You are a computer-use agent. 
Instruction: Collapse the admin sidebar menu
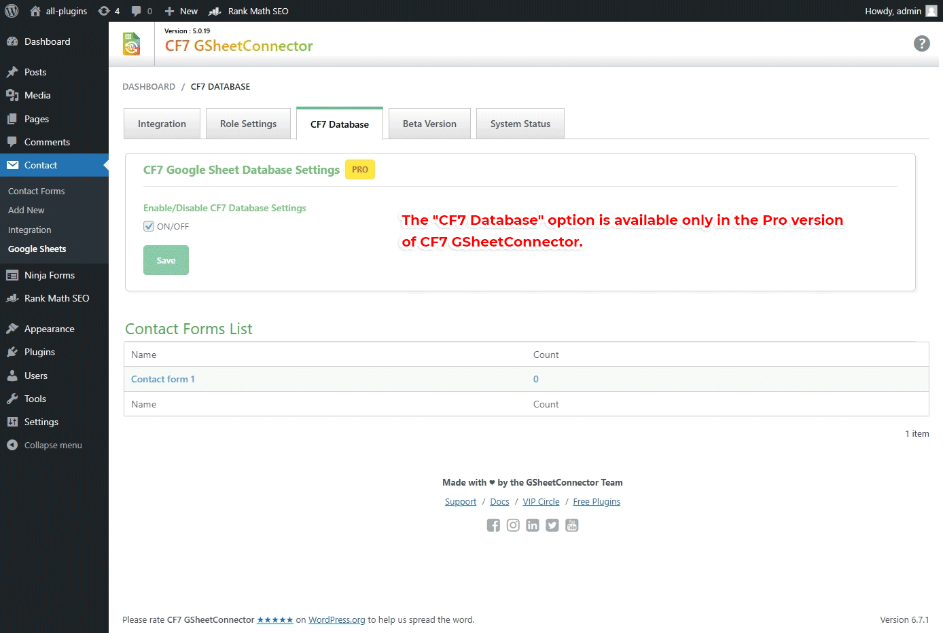(x=54, y=445)
